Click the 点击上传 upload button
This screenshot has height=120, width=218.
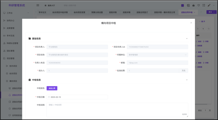click(x=52, y=88)
